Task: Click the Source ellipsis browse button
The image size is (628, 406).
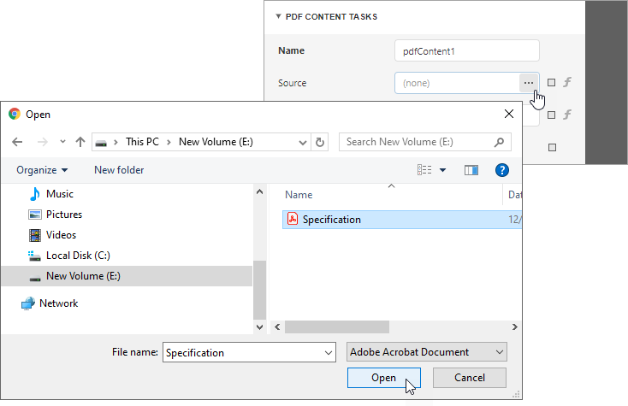Action: [529, 83]
